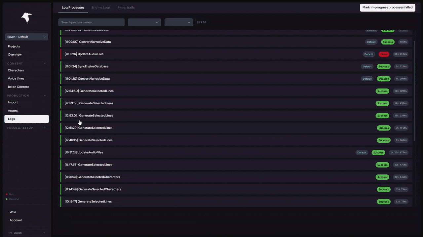This screenshot has height=237, width=423.
Task: Click the log list vertical scrollbar
Action: click(414, 91)
